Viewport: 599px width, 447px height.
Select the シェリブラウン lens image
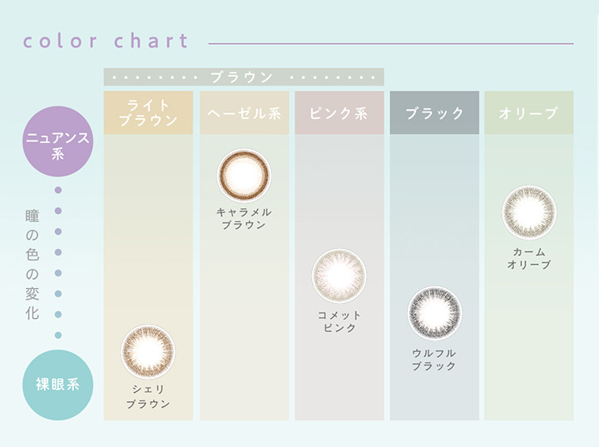click(x=148, y=352)
